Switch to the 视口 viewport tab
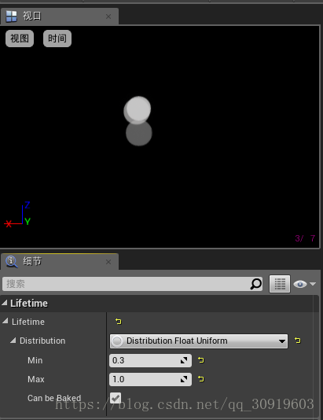The height and width of the screenshot is (420, 323). click(x=59, y=17)
